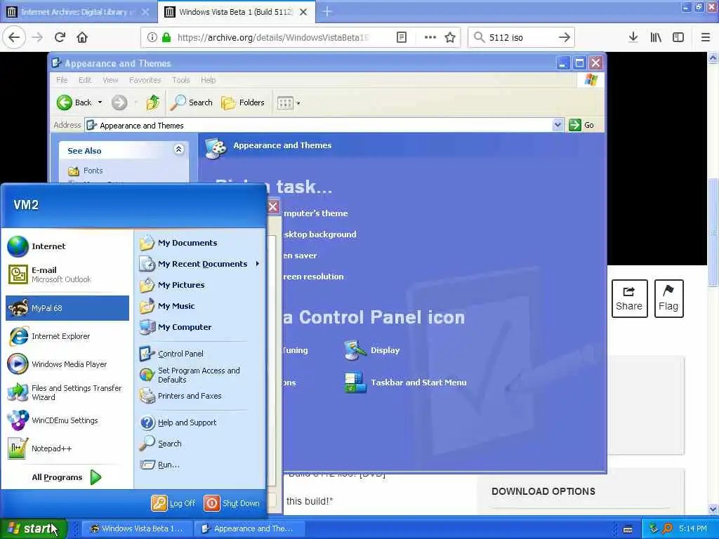Open Tools menu in Explorer window
The width and height of the screenshot is (719, 539).
(x=181, y=80)
